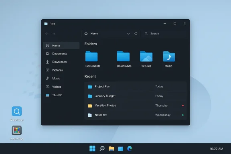Open the Pictures folder icon

(x=146, y=56)
